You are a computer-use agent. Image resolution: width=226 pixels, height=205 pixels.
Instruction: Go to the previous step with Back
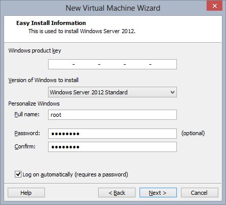pos(117,193)
